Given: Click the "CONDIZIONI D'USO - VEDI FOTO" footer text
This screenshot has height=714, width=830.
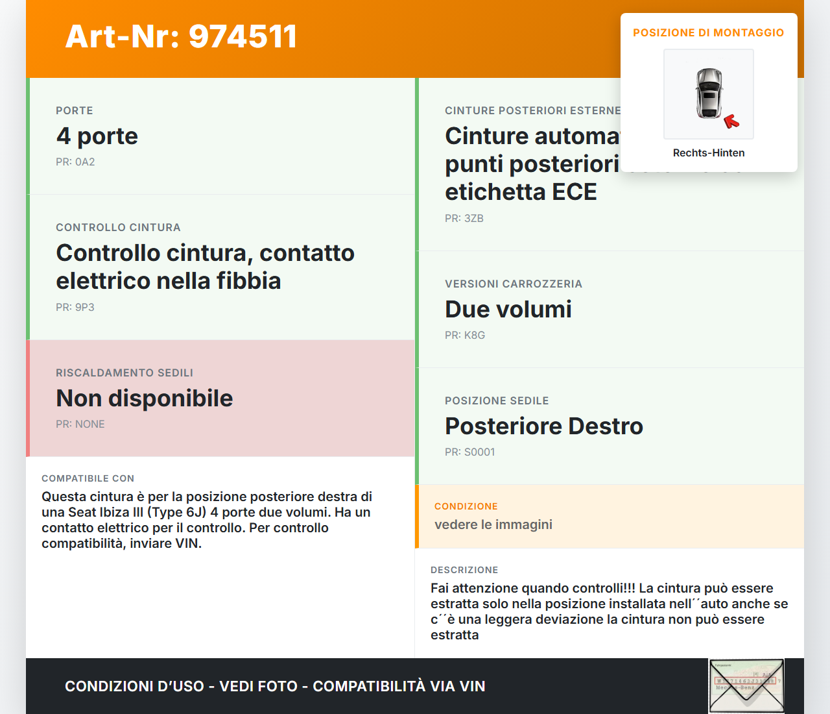Looking at the screenshot, I should point(275,686).
